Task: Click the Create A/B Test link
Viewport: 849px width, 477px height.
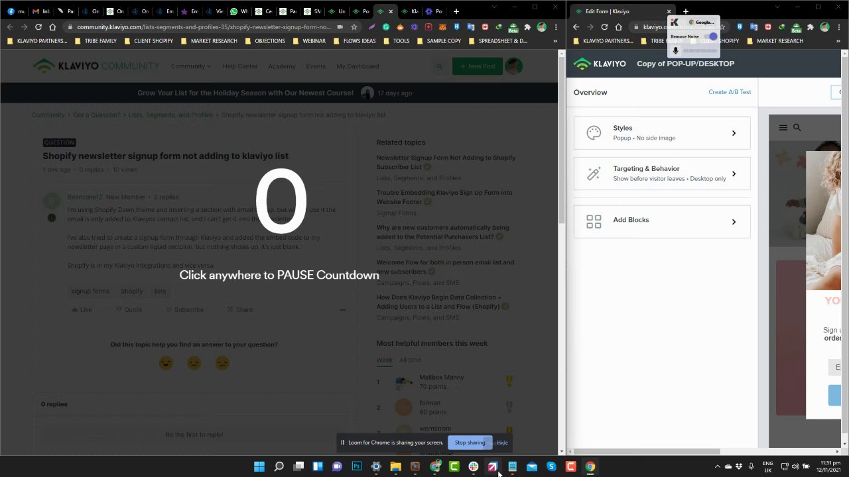Action: pyautogui.click(x=730, y=92)
